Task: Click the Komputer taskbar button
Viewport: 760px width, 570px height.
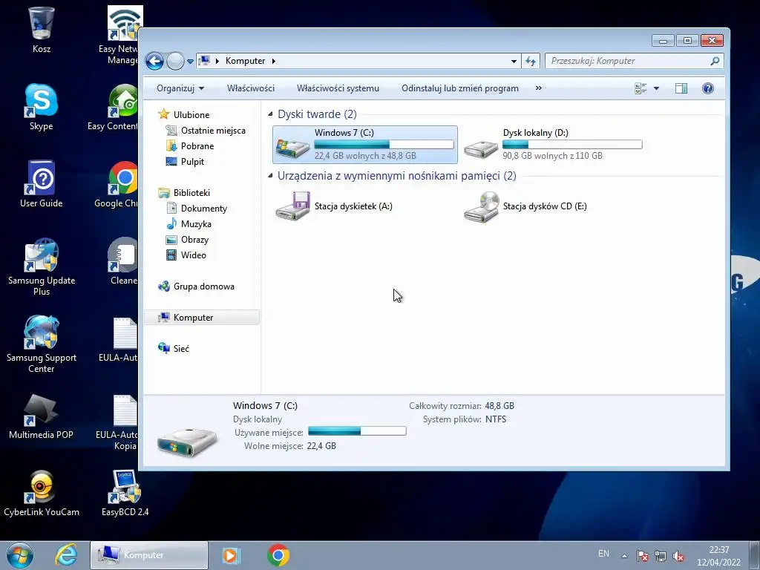Action: 149,555
